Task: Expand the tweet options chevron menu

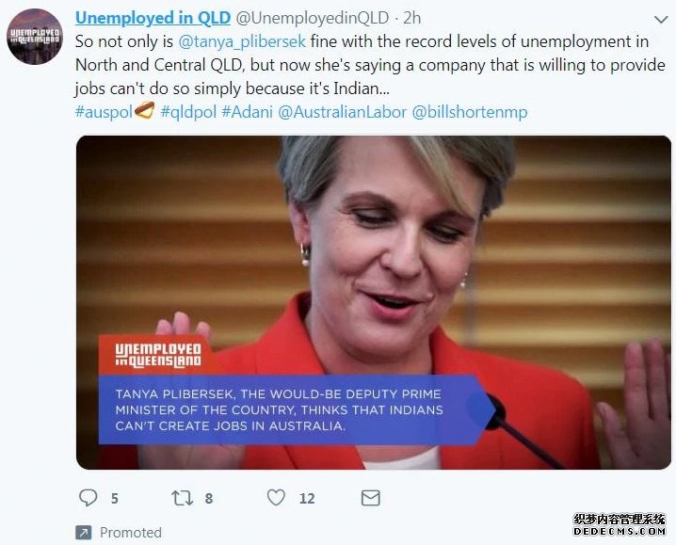Action: 661,20
